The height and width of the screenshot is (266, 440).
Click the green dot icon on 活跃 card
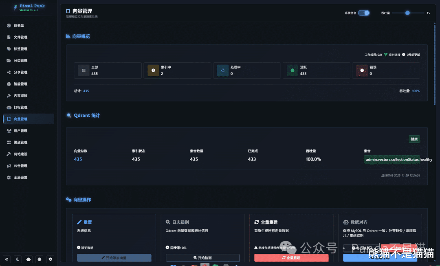293,70
